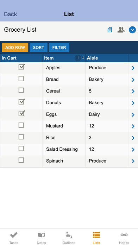This screenshot has width=138, height=245.
Task: Check the Bread In Cart checkbox
Action: tap(21, 78)
